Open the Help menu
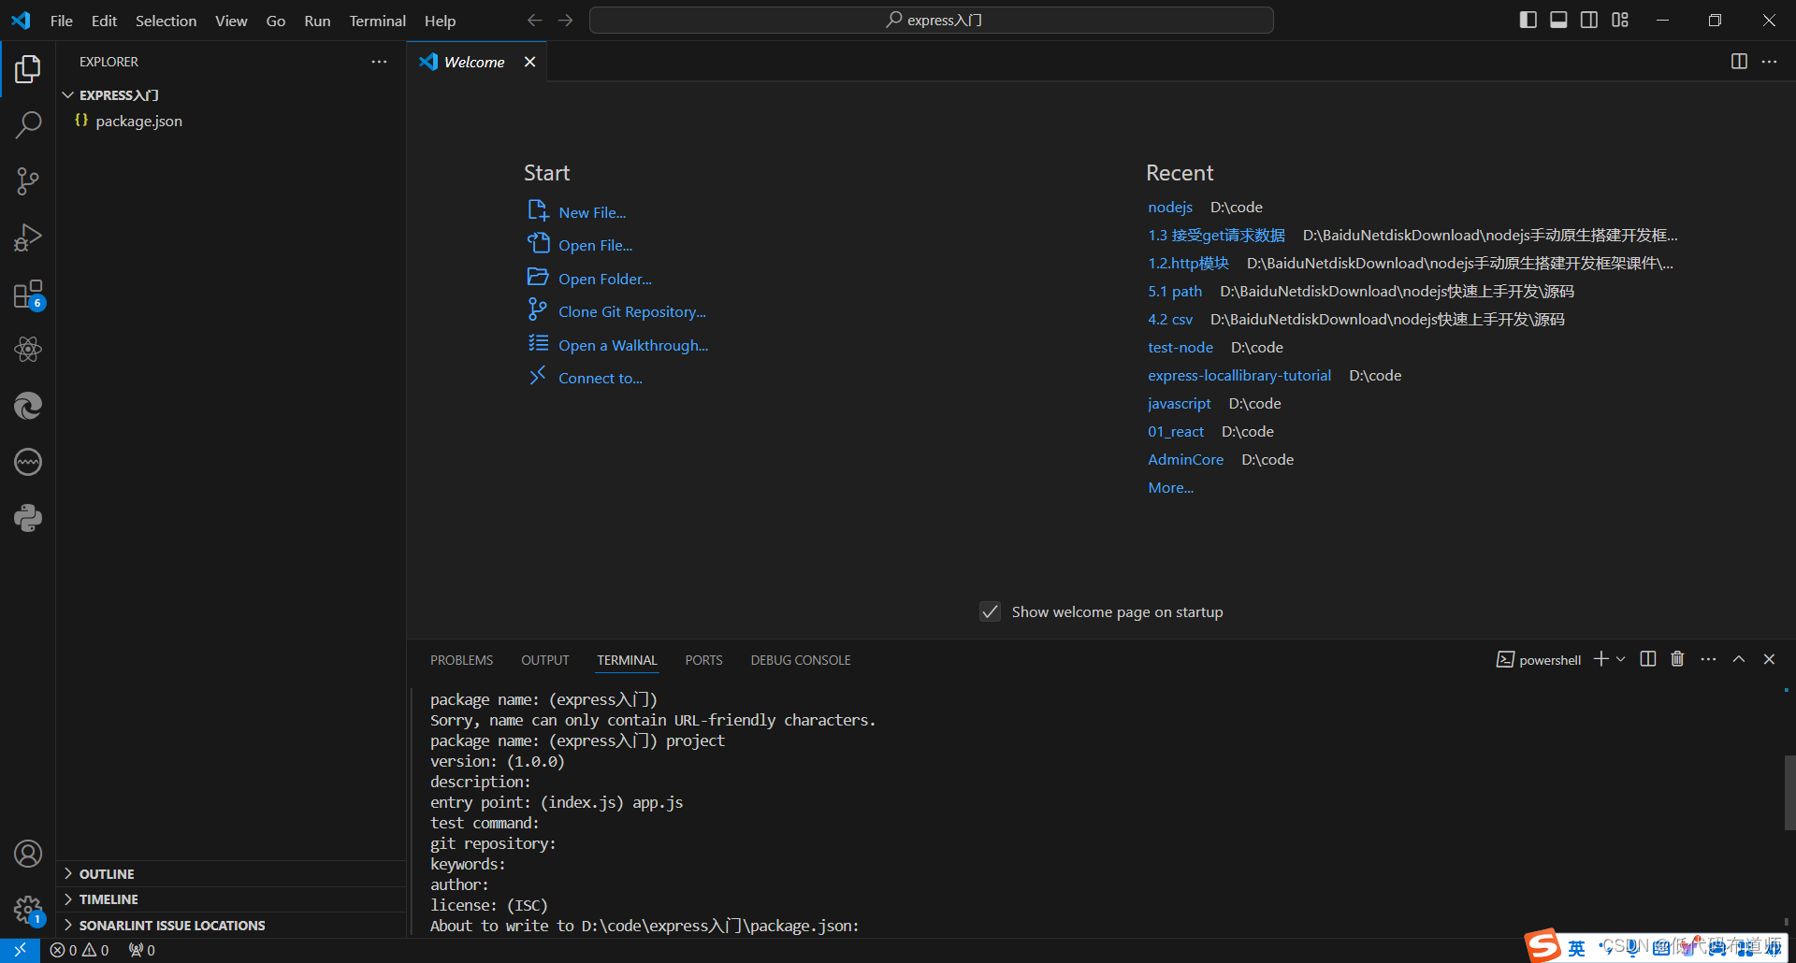The width and height of the screenshot is (1796, 963). pos(440,21)
